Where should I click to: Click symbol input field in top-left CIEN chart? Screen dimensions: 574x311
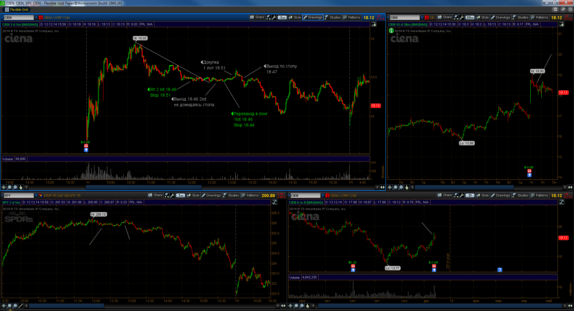19,18
